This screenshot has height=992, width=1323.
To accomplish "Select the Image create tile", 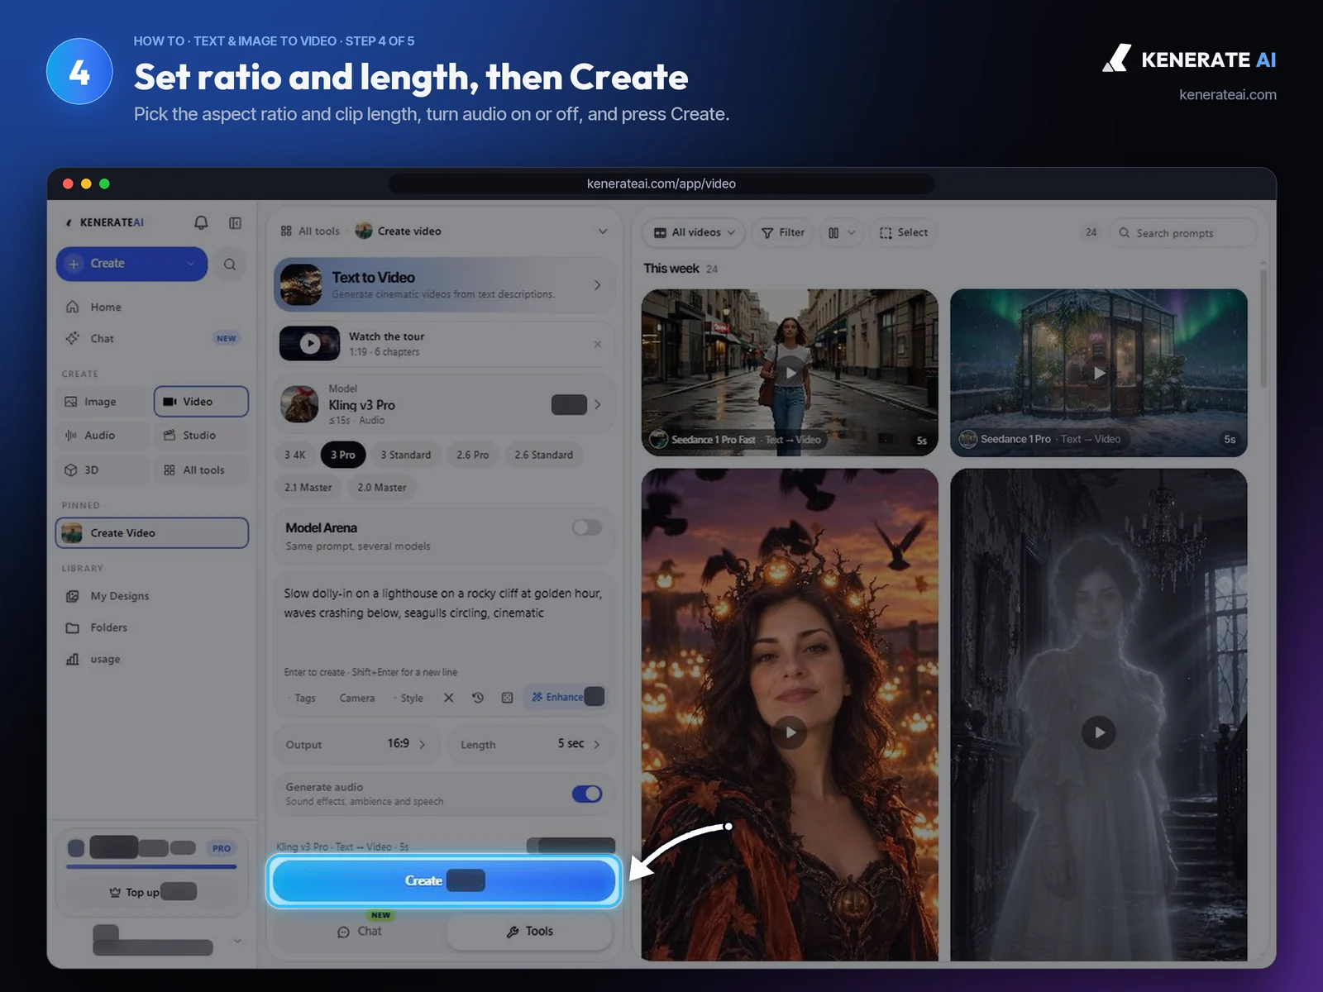I will coord(103,402).
